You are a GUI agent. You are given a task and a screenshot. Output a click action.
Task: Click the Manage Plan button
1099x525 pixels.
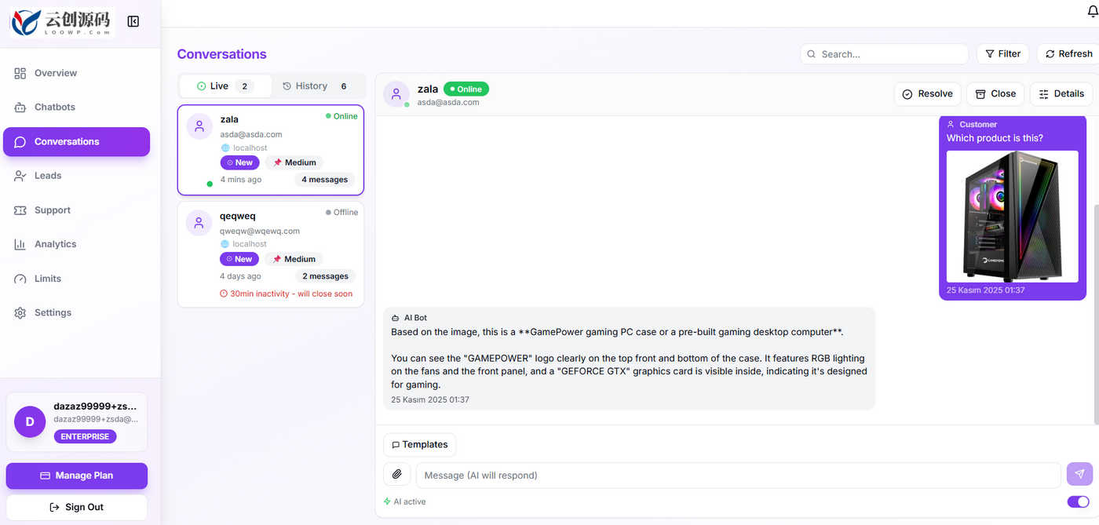(76, 476)
